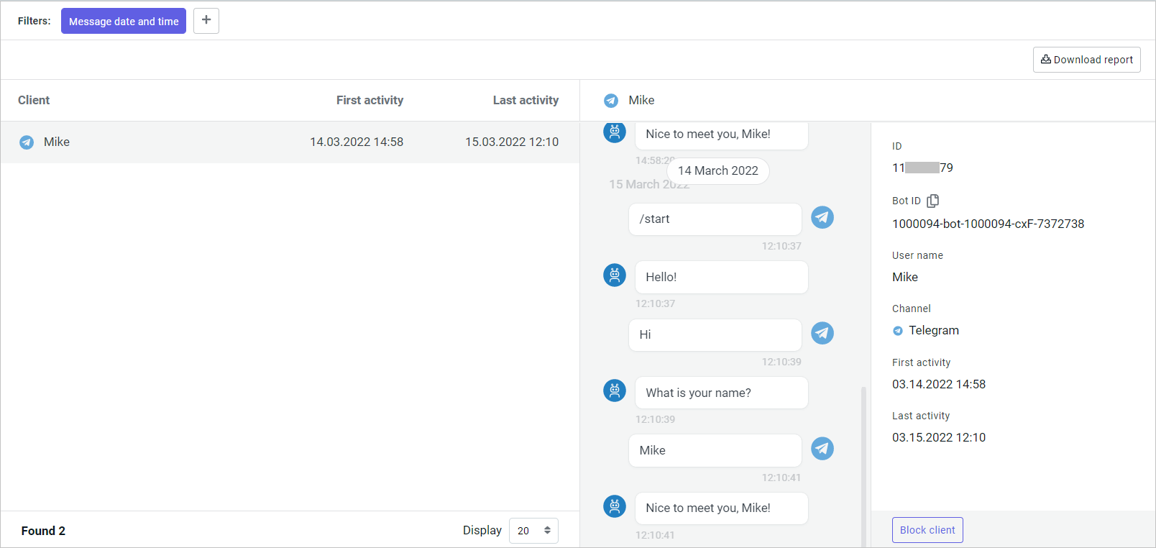This screenshot has width=1156, height=548.
Task: Click Telegram icon beside the "/start" message
Action: coord(822,217)
